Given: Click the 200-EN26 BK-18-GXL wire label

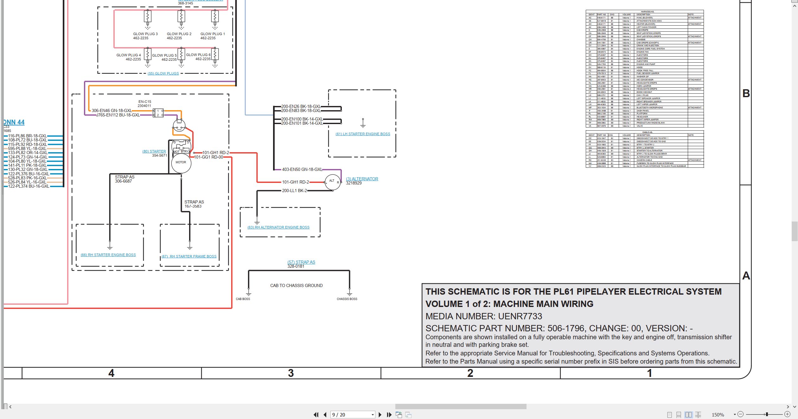Looking at the screenshot, I should 301,107.
